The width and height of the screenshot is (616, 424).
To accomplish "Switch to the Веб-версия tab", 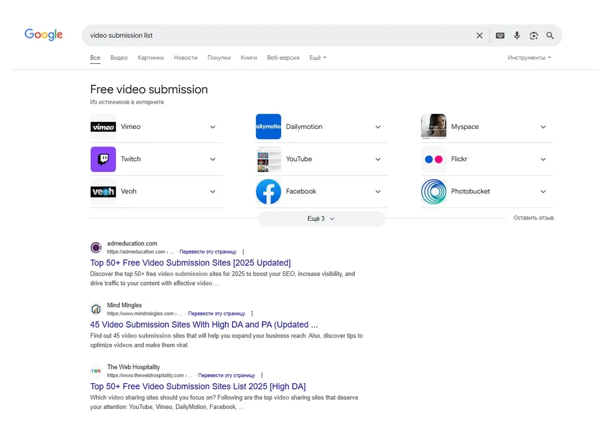I will (283, 58).
